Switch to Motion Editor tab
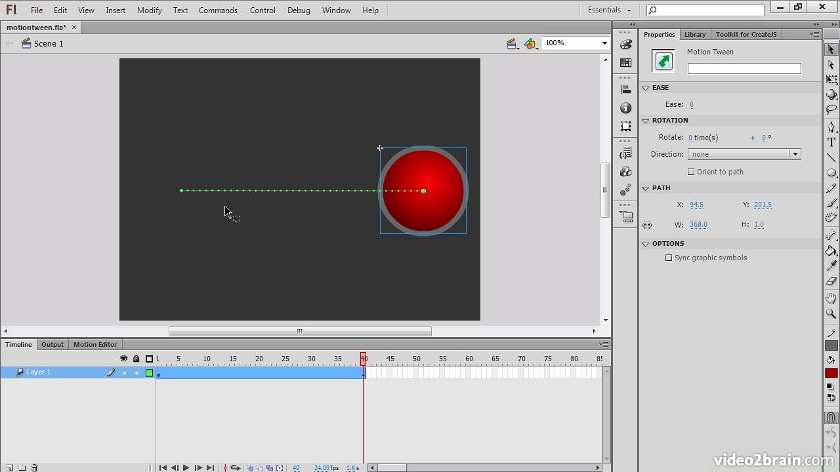Viewport: 840px width, 472px height. 95,344
